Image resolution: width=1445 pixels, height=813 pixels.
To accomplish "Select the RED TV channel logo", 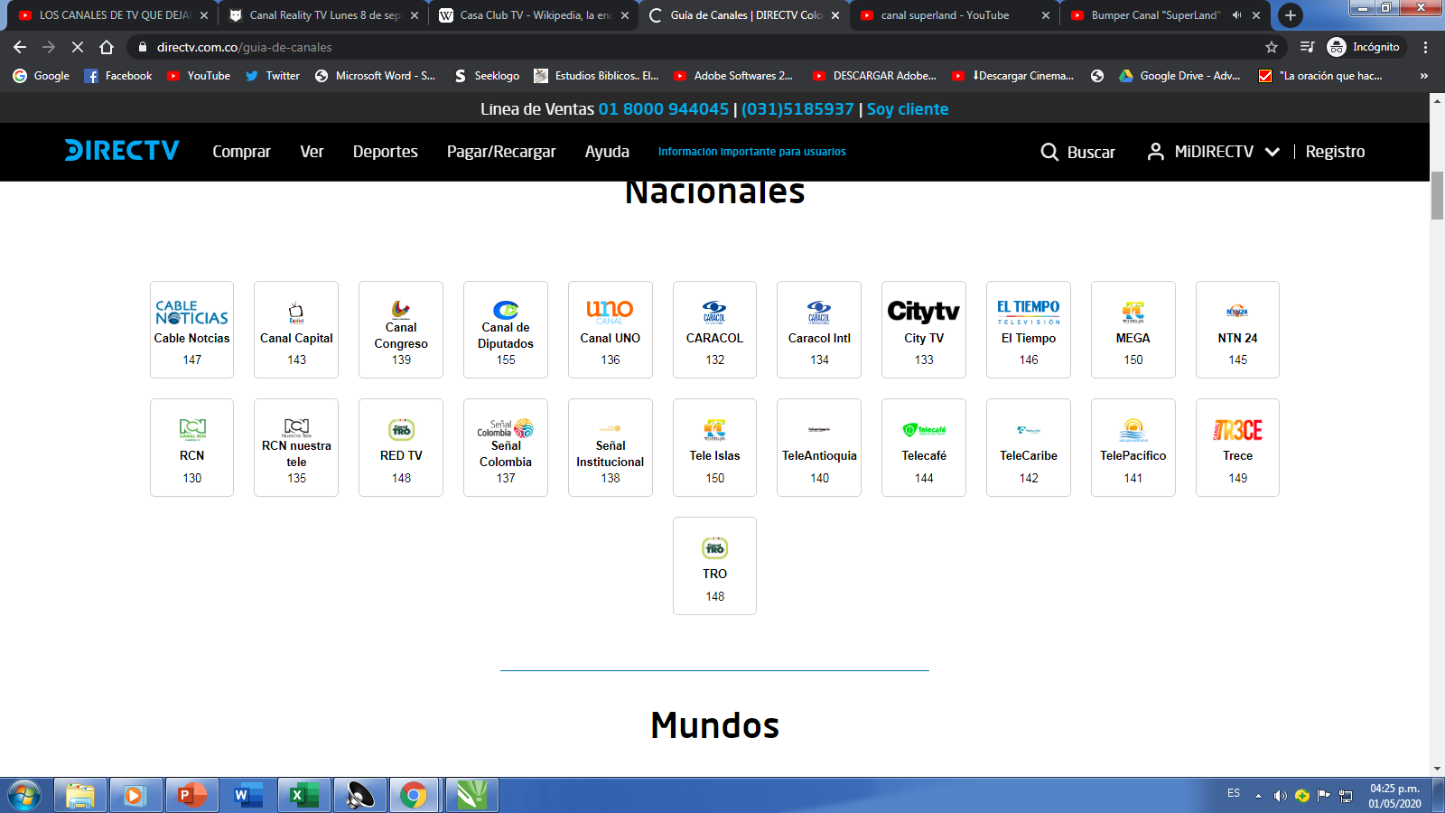I will [401, 430].
